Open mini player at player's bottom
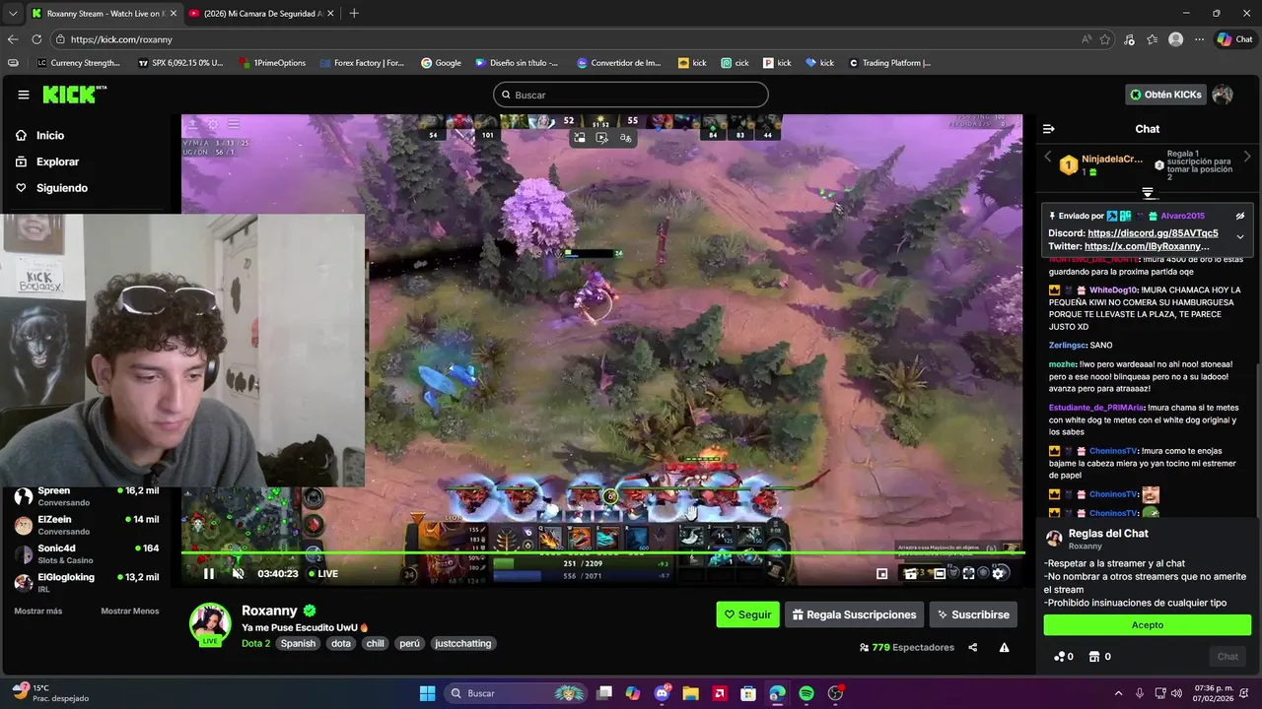 (x=881, y=573)
